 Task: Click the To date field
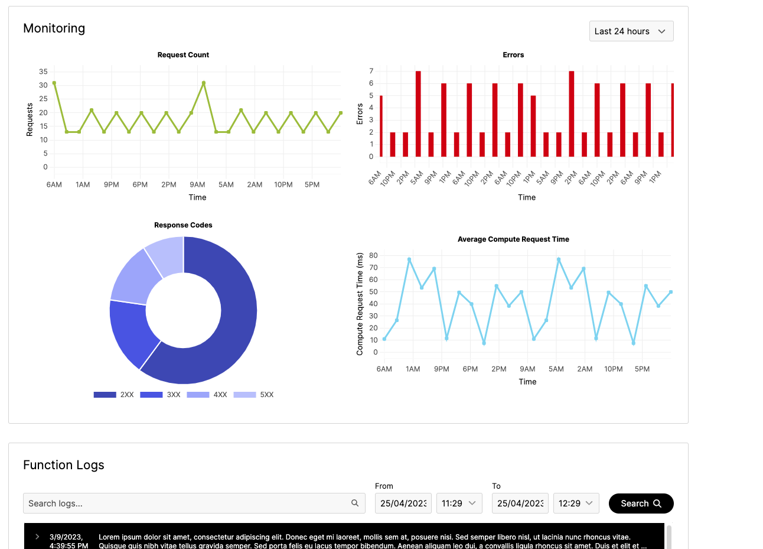coord(520,503)
